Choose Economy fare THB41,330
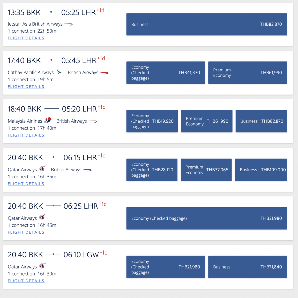 pos(166,73)
